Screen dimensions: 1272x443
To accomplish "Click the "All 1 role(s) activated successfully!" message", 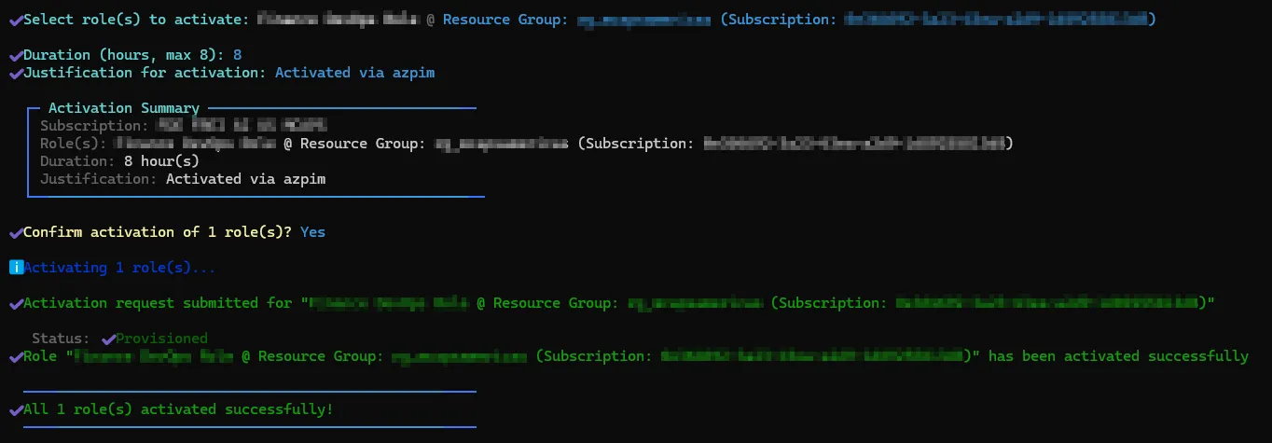I will coord(178,409).
